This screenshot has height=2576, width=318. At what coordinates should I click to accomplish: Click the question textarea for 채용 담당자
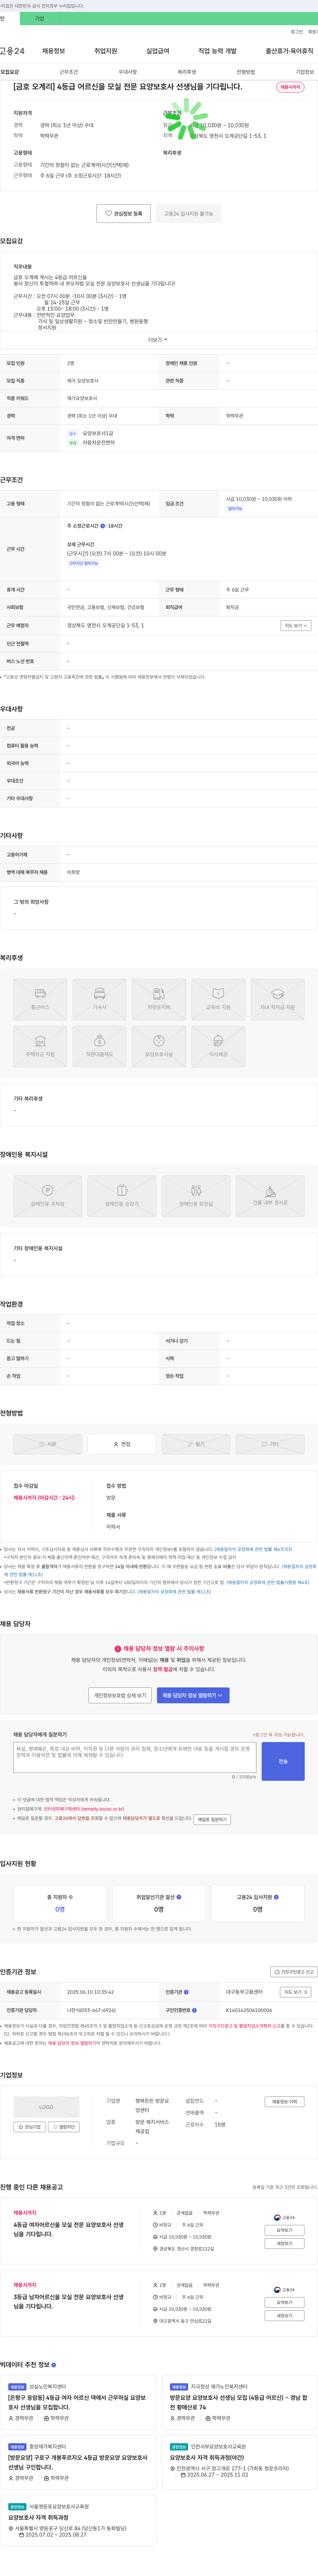click(x=134, y=1757)
